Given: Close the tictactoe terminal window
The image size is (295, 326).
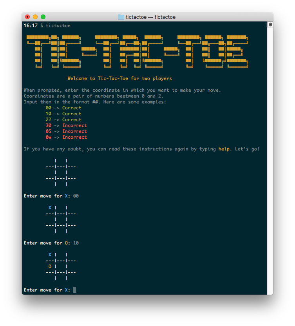Looking at the screenshot, I should [27, 17].
